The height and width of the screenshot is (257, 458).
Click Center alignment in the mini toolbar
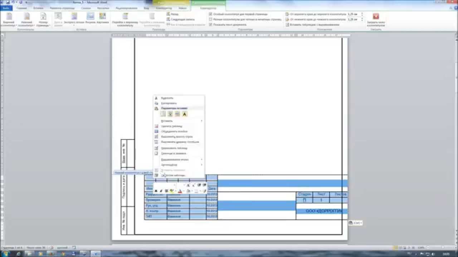(x=166, y=191)
